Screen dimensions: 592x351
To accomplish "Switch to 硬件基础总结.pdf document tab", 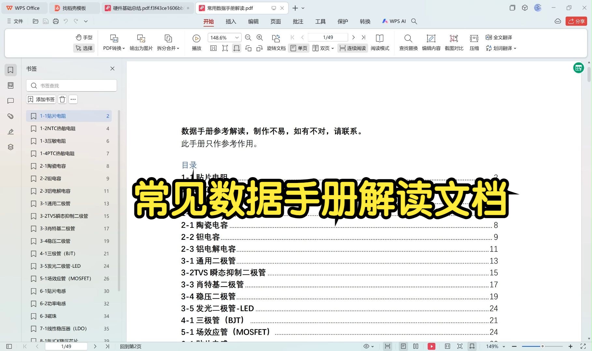I will click(148, 8).
